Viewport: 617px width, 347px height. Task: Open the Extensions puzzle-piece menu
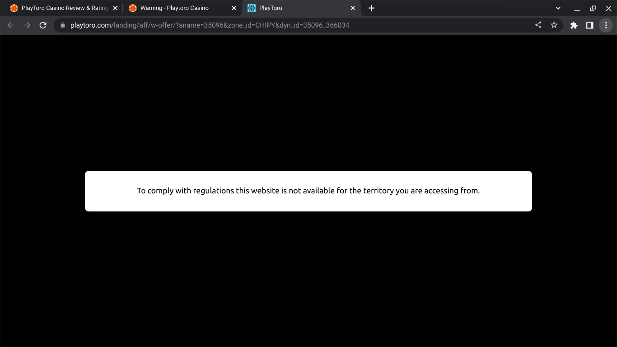(x=574, y=25)
